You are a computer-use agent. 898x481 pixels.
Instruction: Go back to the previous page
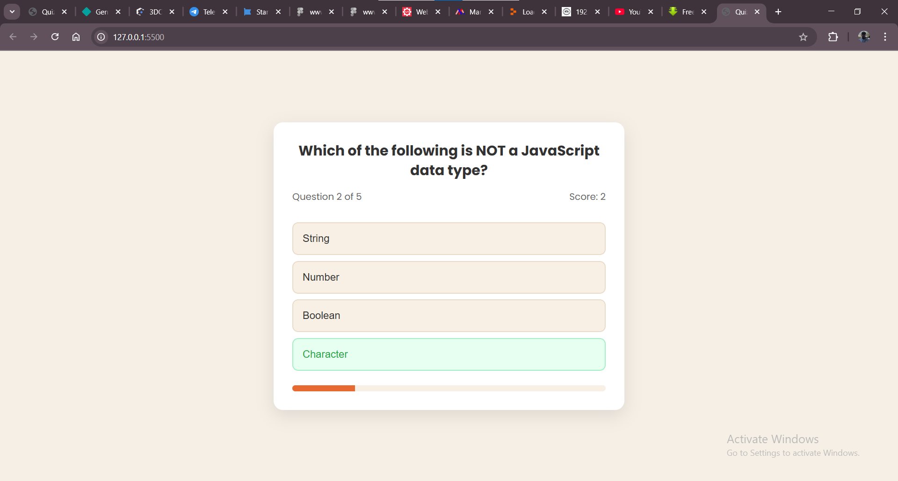(x=13, y=37)
